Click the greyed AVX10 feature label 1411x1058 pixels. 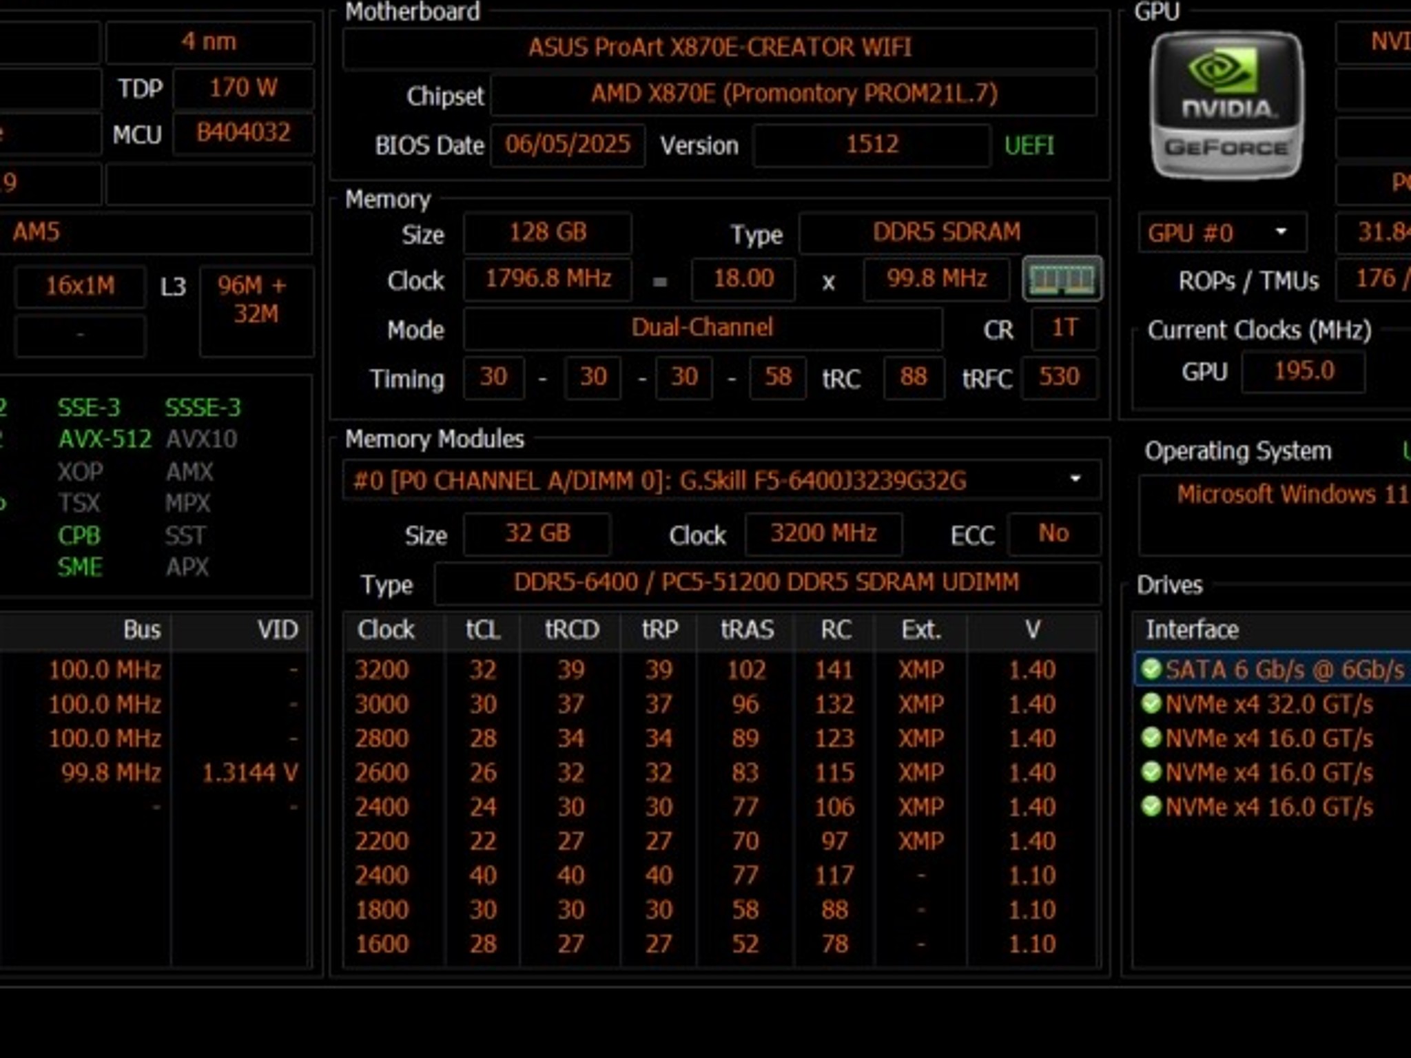point(201,439)
